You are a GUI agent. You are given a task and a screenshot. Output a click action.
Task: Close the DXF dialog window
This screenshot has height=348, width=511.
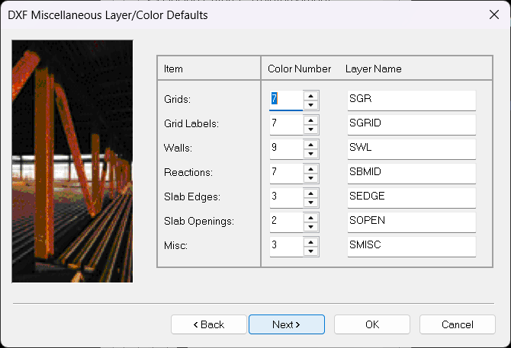(x=493, y=14)
